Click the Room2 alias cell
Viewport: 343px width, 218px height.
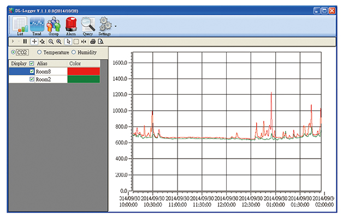point(51,79)
